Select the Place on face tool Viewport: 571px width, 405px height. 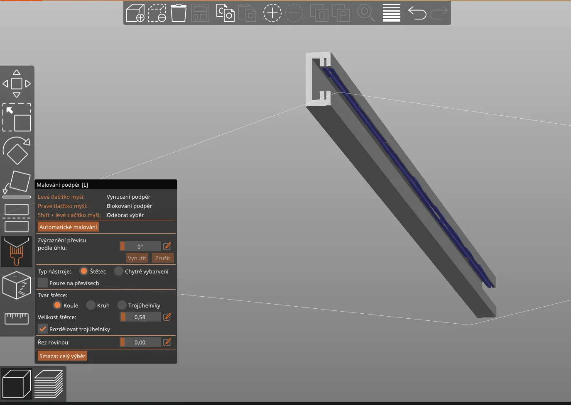(x=17, y=184)
